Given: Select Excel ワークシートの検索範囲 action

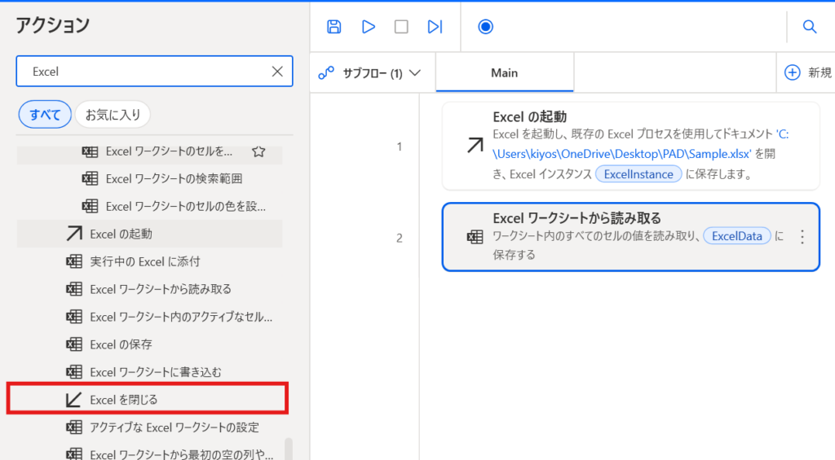Looking at the screenshot, I should pos(150,178).
